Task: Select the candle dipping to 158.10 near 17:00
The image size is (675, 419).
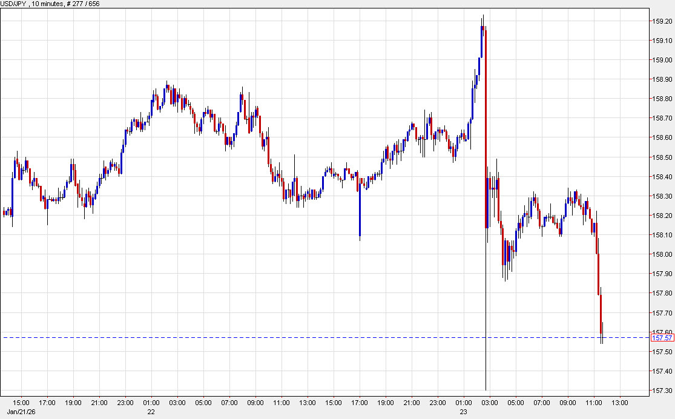Action: (x=361, y=218)
